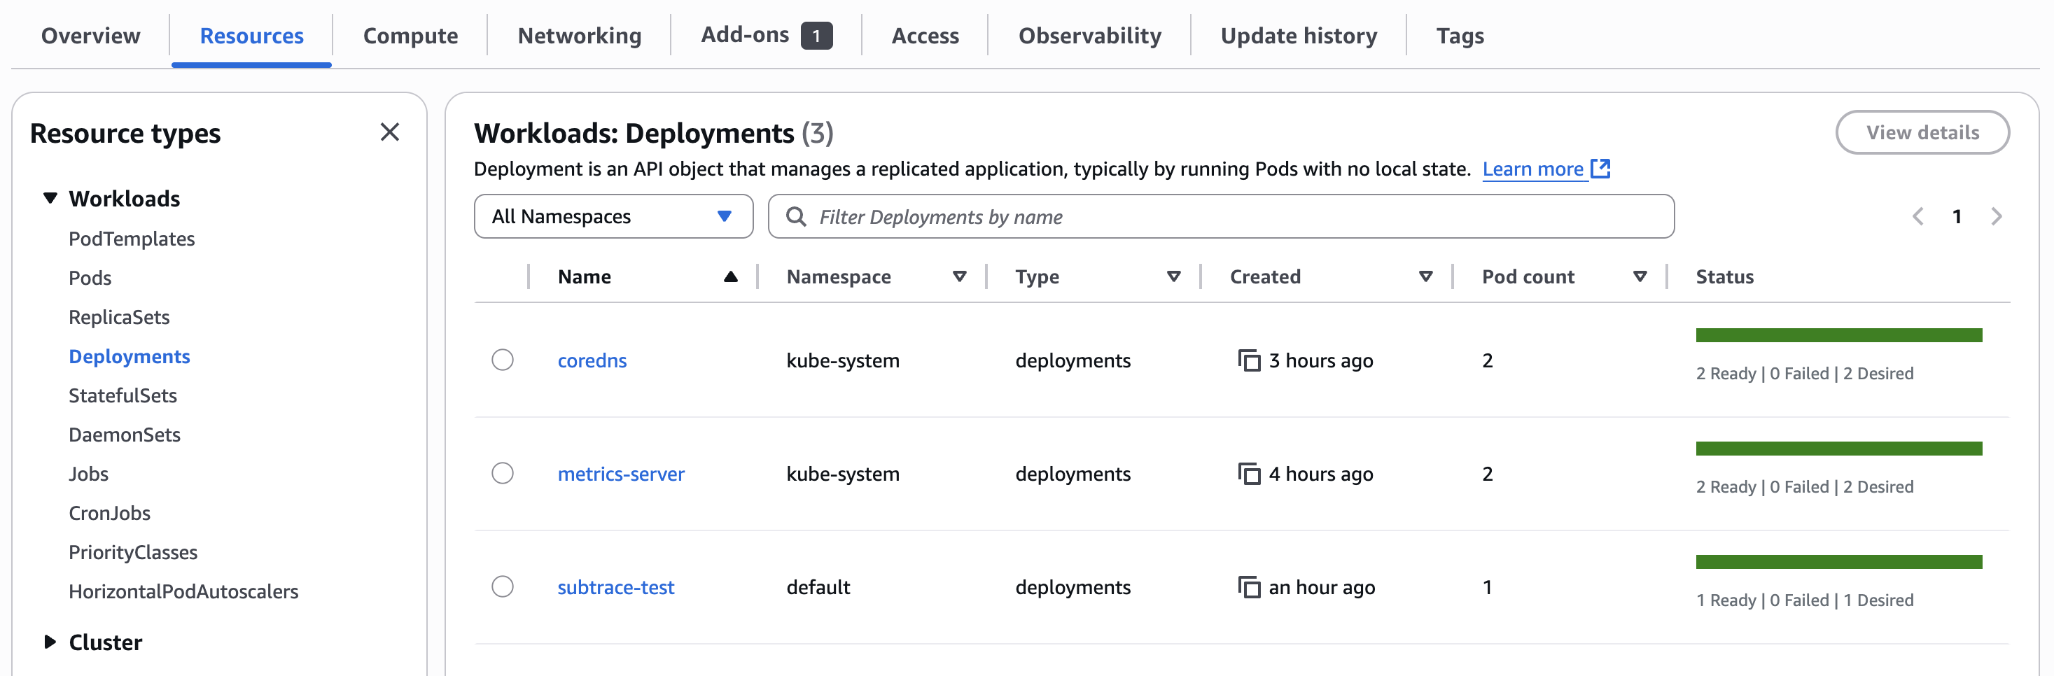Select CronJobs in resource types
Viewport: 2054px width, 676px height.
pyautogui.click(x=109, y=512)
